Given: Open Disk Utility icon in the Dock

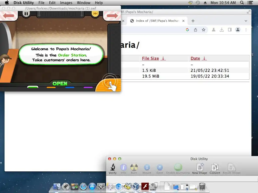Looking at the screenshot, I should 154,186.
